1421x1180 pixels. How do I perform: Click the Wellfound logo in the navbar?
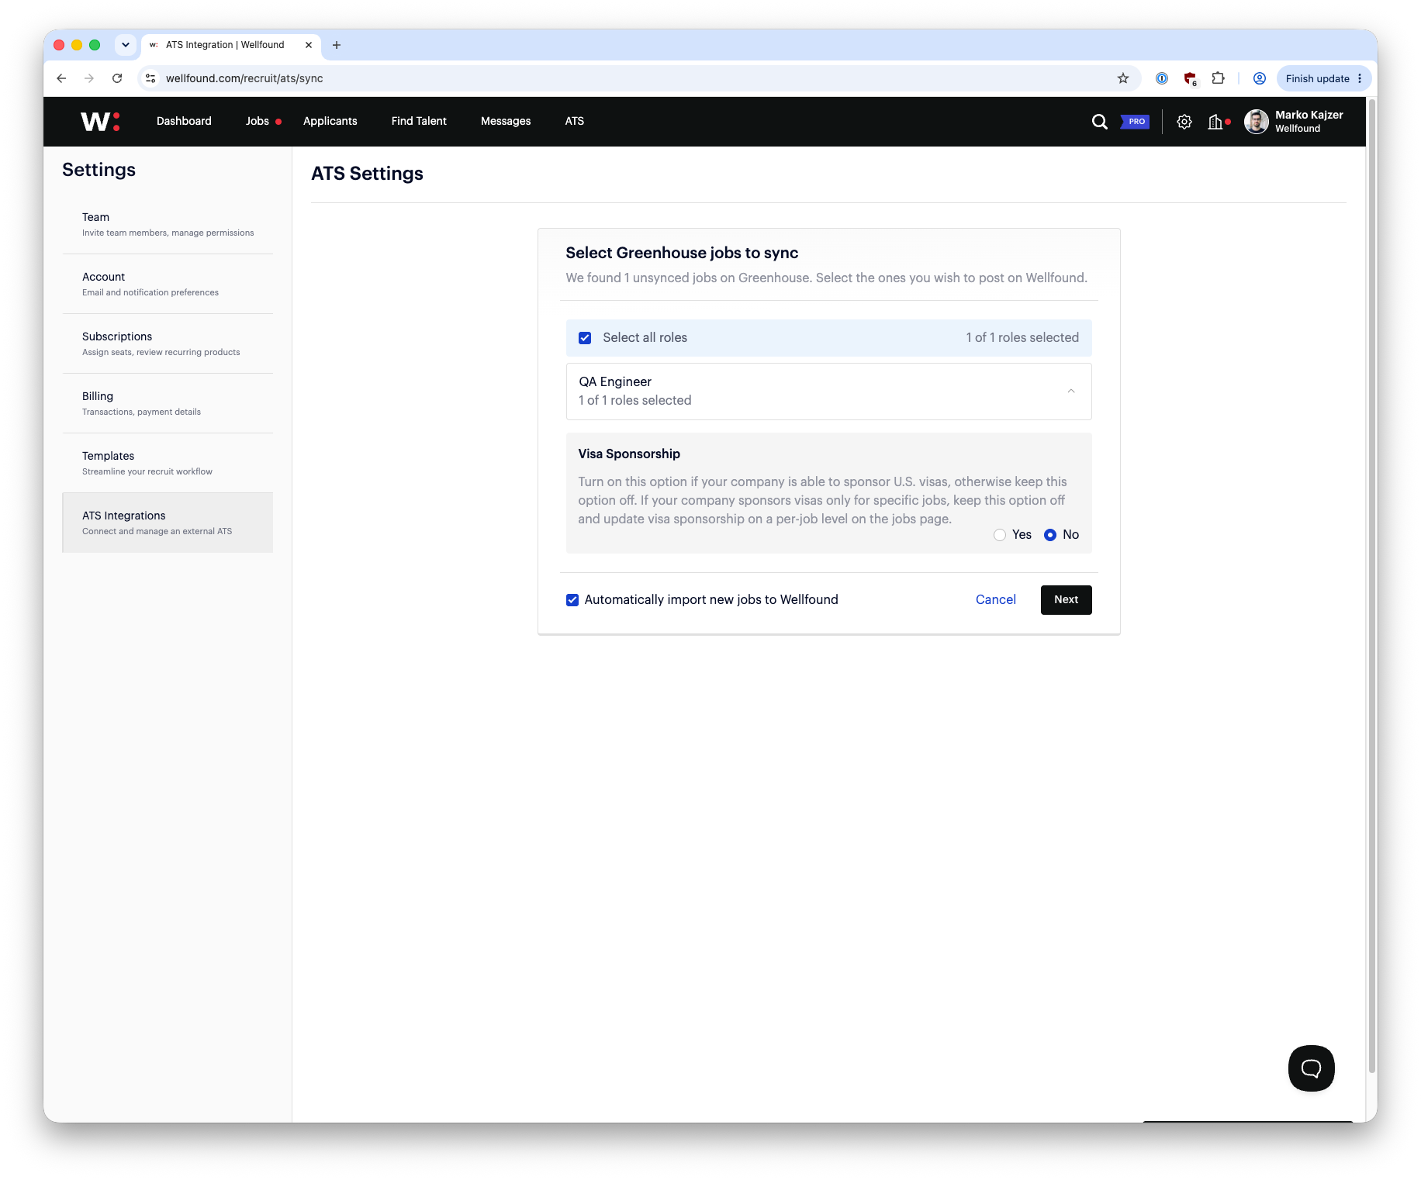[x=100, y=121]
